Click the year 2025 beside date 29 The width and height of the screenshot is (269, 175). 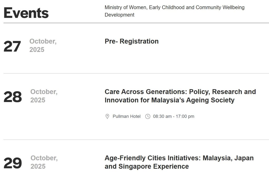(x=38, y=167)
